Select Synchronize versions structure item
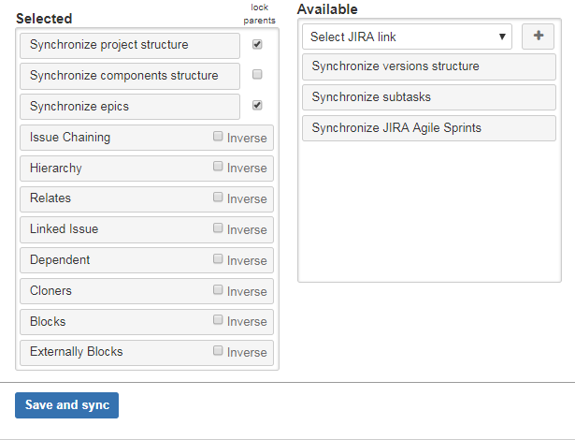 [x=428, y=66]
